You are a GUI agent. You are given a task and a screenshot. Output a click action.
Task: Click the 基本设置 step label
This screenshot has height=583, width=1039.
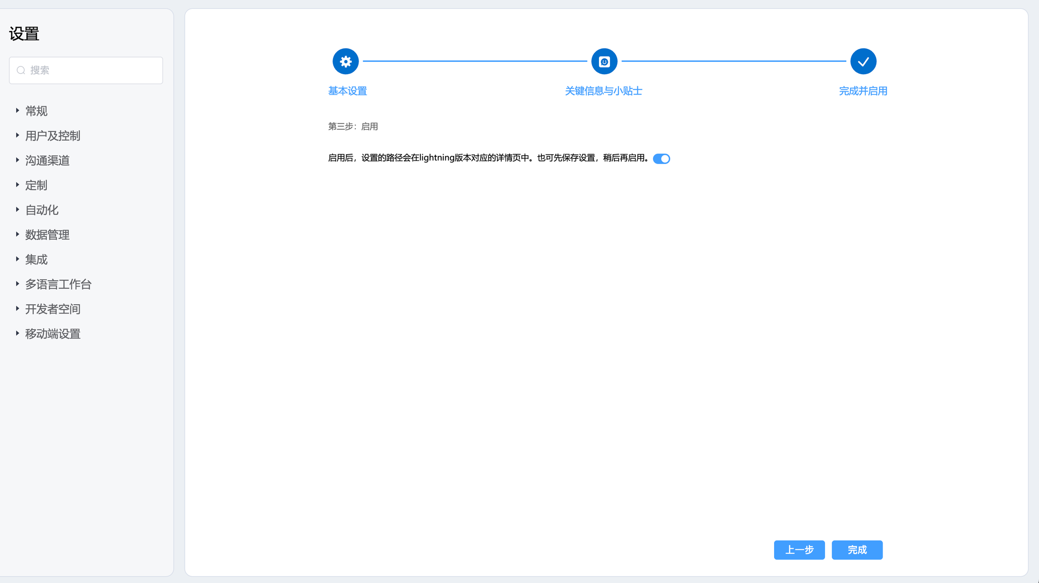[348, 91]
